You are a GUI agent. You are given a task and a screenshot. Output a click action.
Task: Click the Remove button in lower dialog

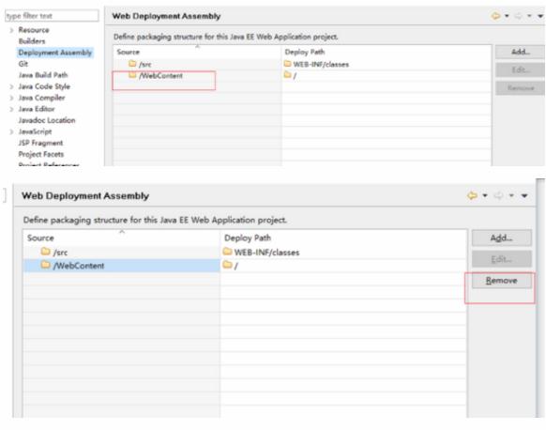click(502, 281)
